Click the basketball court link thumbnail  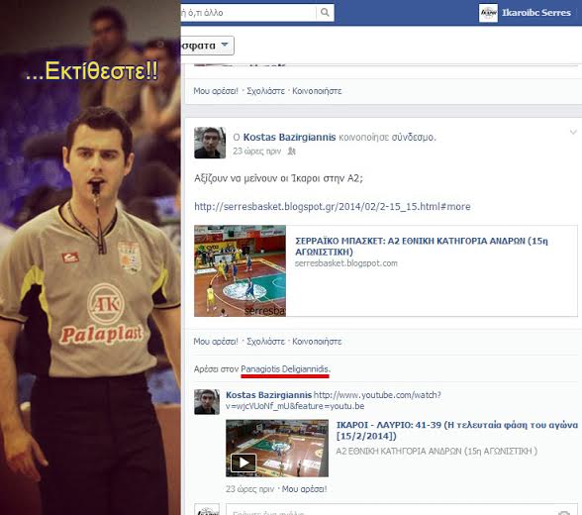click(240, 271)
